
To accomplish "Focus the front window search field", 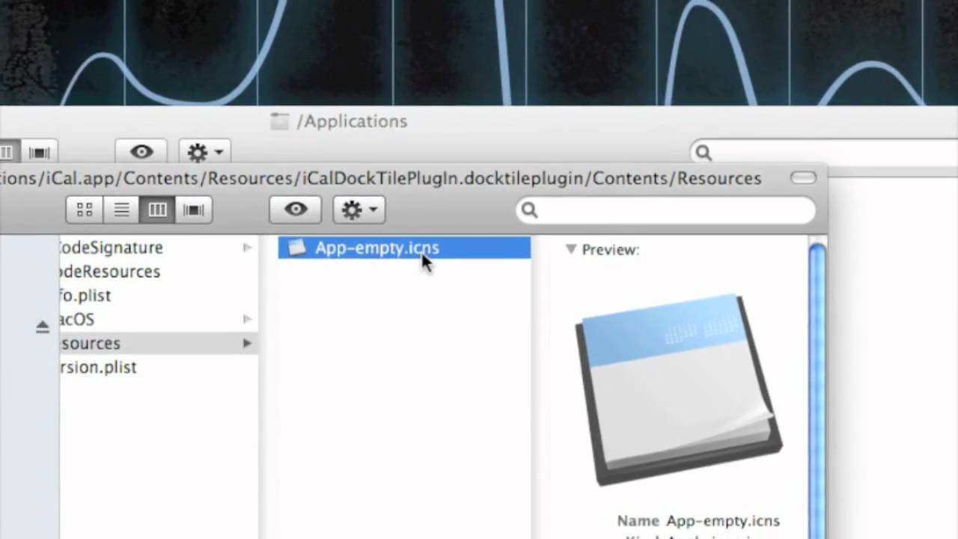I will tap(666, 210).
